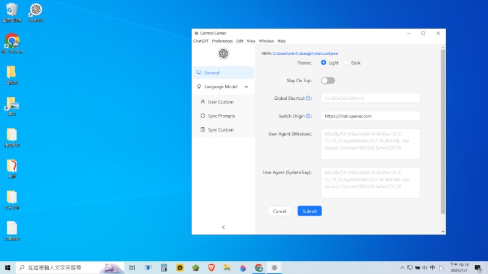The width and height of the screenshot is (488, 274).
Task: Select the Chrome desktop shortcut
Action: tap(12, 43)
